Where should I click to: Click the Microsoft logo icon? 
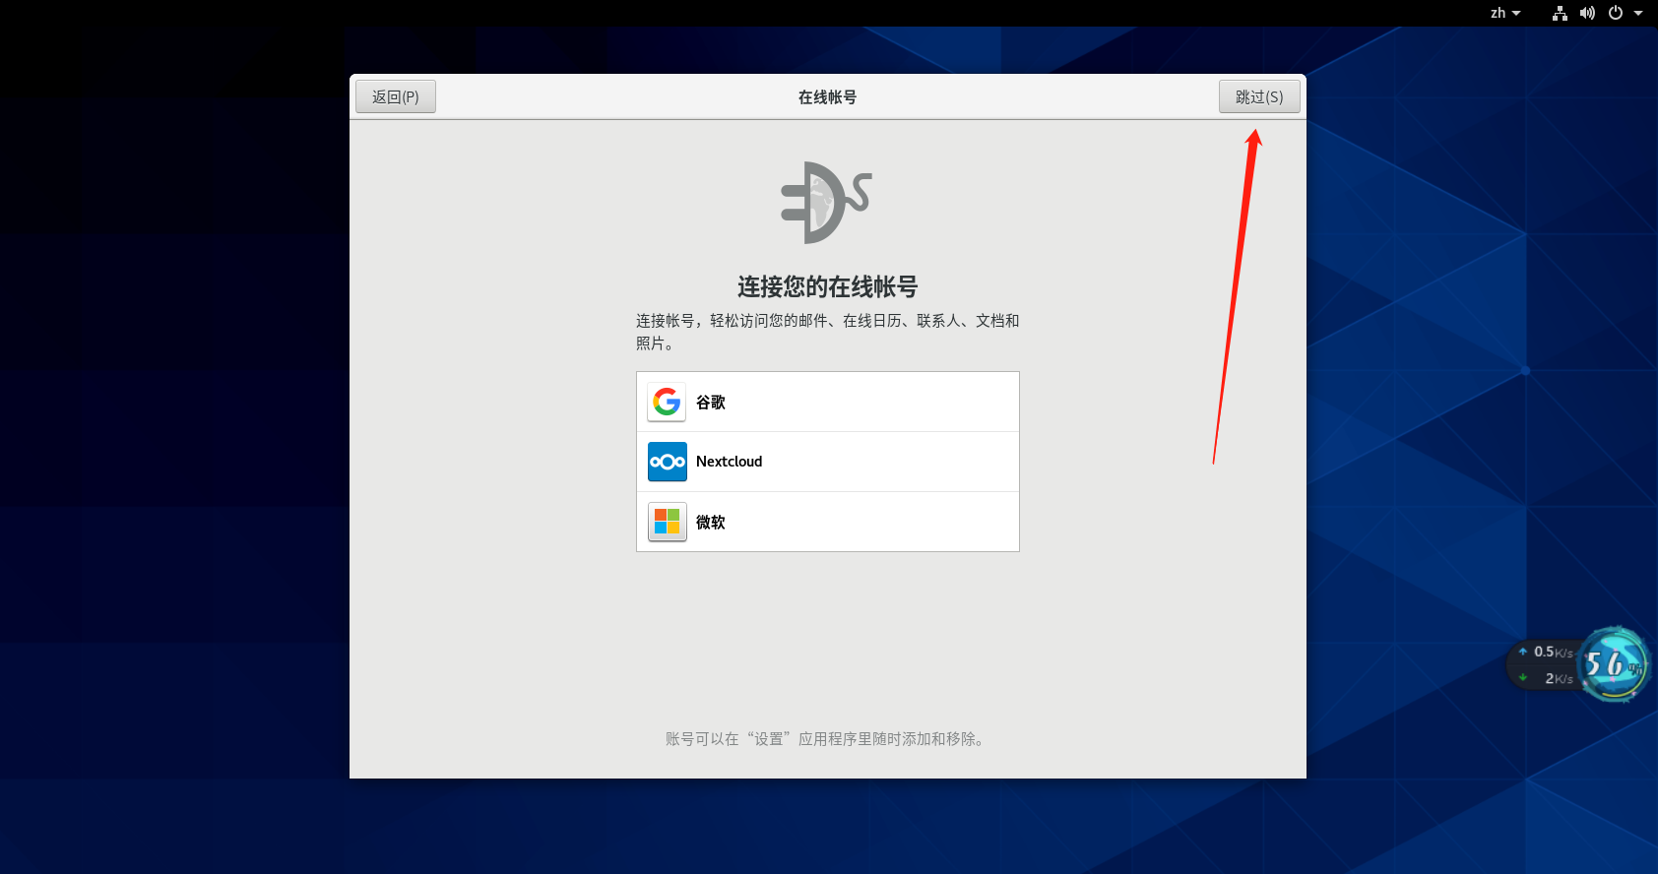tap(667, 522)
